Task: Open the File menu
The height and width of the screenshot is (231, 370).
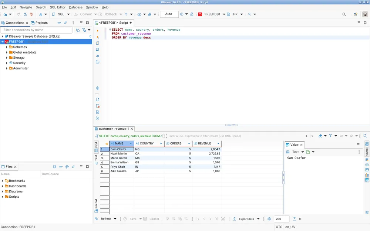Action: point(4,7)
